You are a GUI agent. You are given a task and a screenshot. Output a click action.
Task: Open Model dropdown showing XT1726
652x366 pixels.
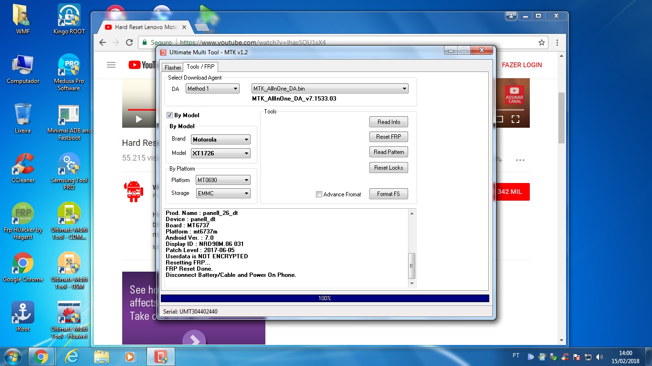pos(221,153)
